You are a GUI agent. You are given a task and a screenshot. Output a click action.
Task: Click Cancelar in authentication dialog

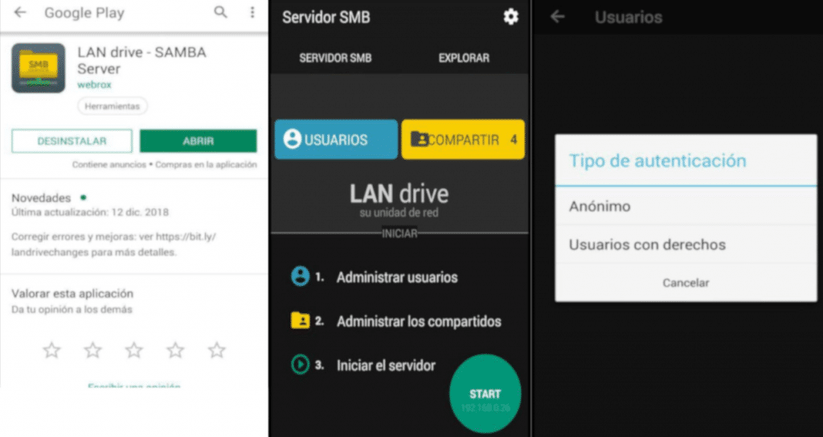click(686, 283)
